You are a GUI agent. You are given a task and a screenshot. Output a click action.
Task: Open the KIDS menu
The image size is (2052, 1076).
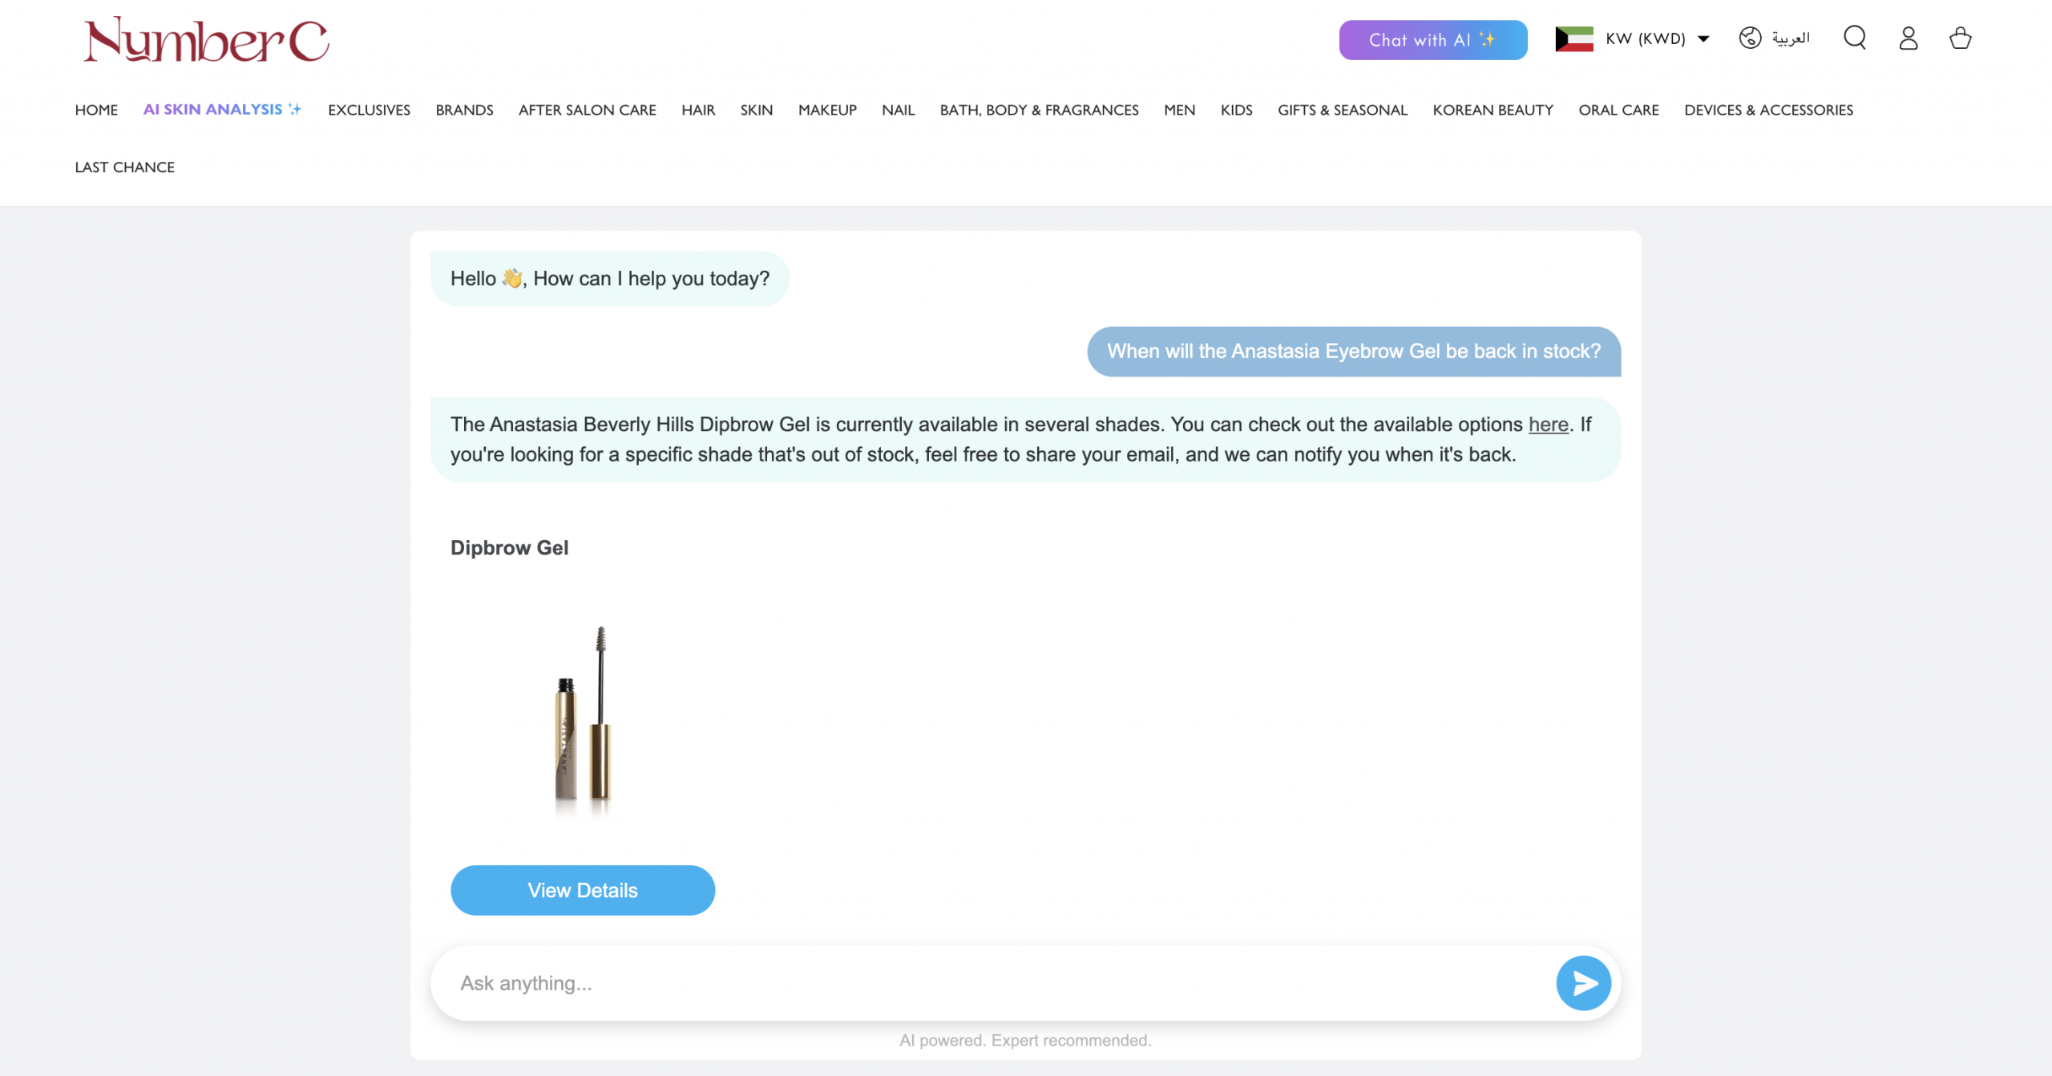coord(1236,110)
